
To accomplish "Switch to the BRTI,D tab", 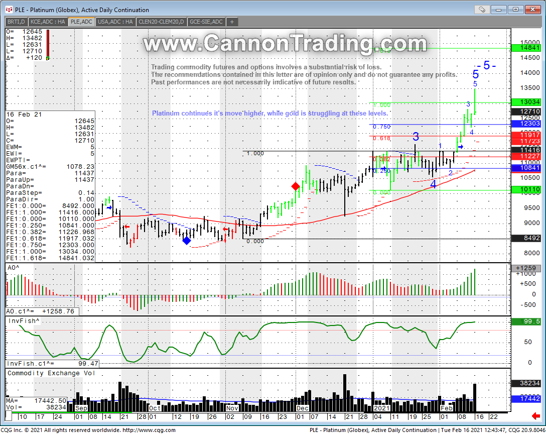I will click(16, 22).
